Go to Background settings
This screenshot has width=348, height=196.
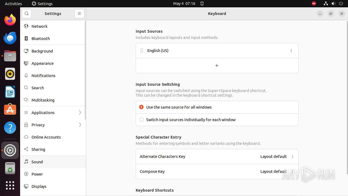pos(53,51)
